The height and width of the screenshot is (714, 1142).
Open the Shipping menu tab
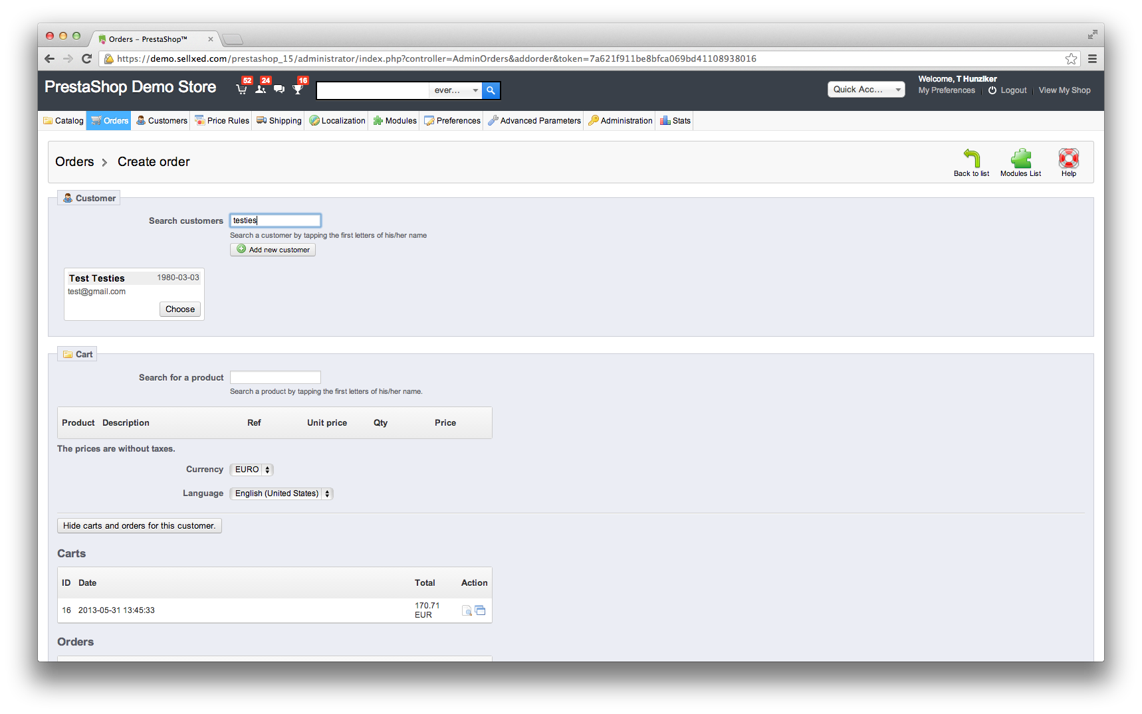pyautogui.click(x=279, y=121)
